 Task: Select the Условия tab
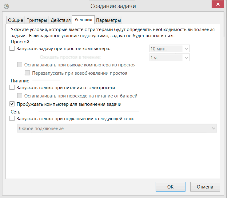click(x=83, y=20)
